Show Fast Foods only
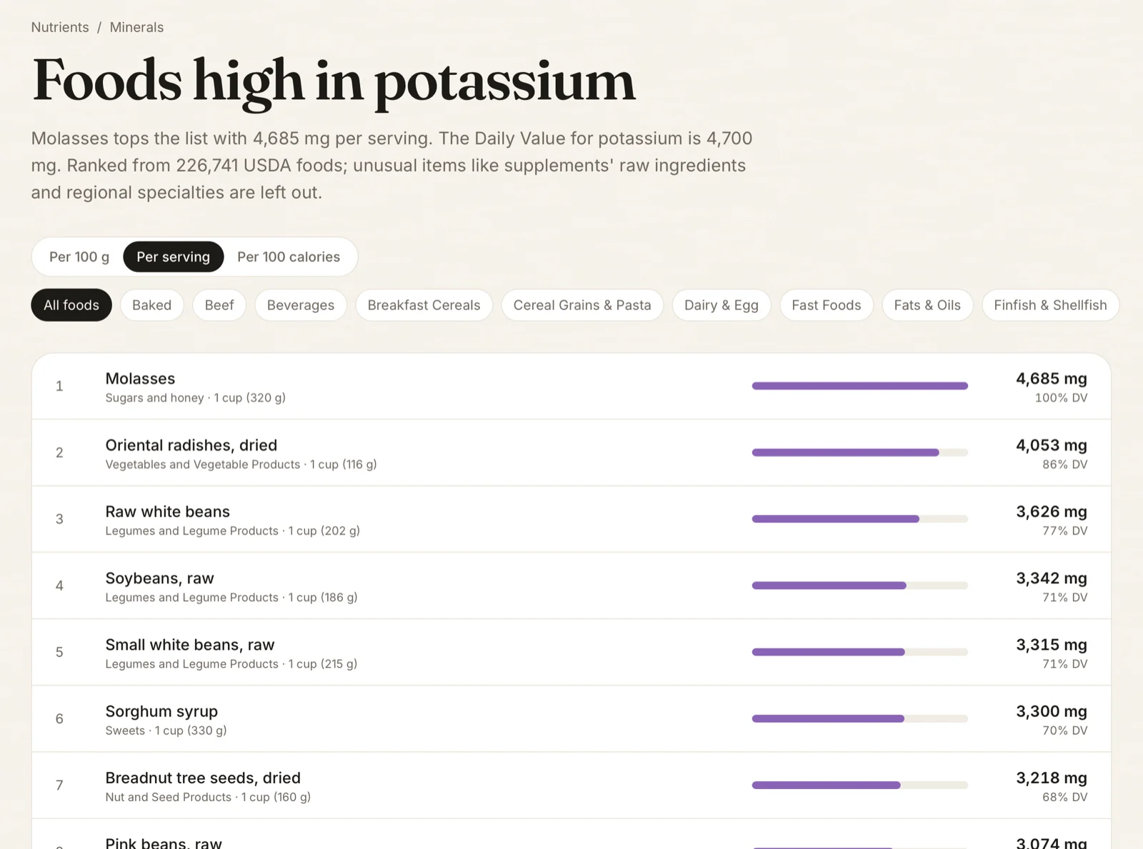Screen dimensions: 1143x849 [x=827, y=305]
